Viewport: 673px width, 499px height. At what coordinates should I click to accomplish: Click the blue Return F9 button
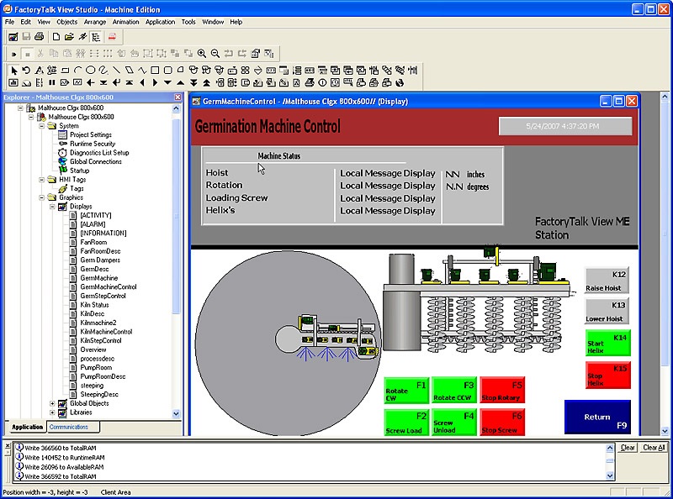pyautogui.click(x=597, y=417)
